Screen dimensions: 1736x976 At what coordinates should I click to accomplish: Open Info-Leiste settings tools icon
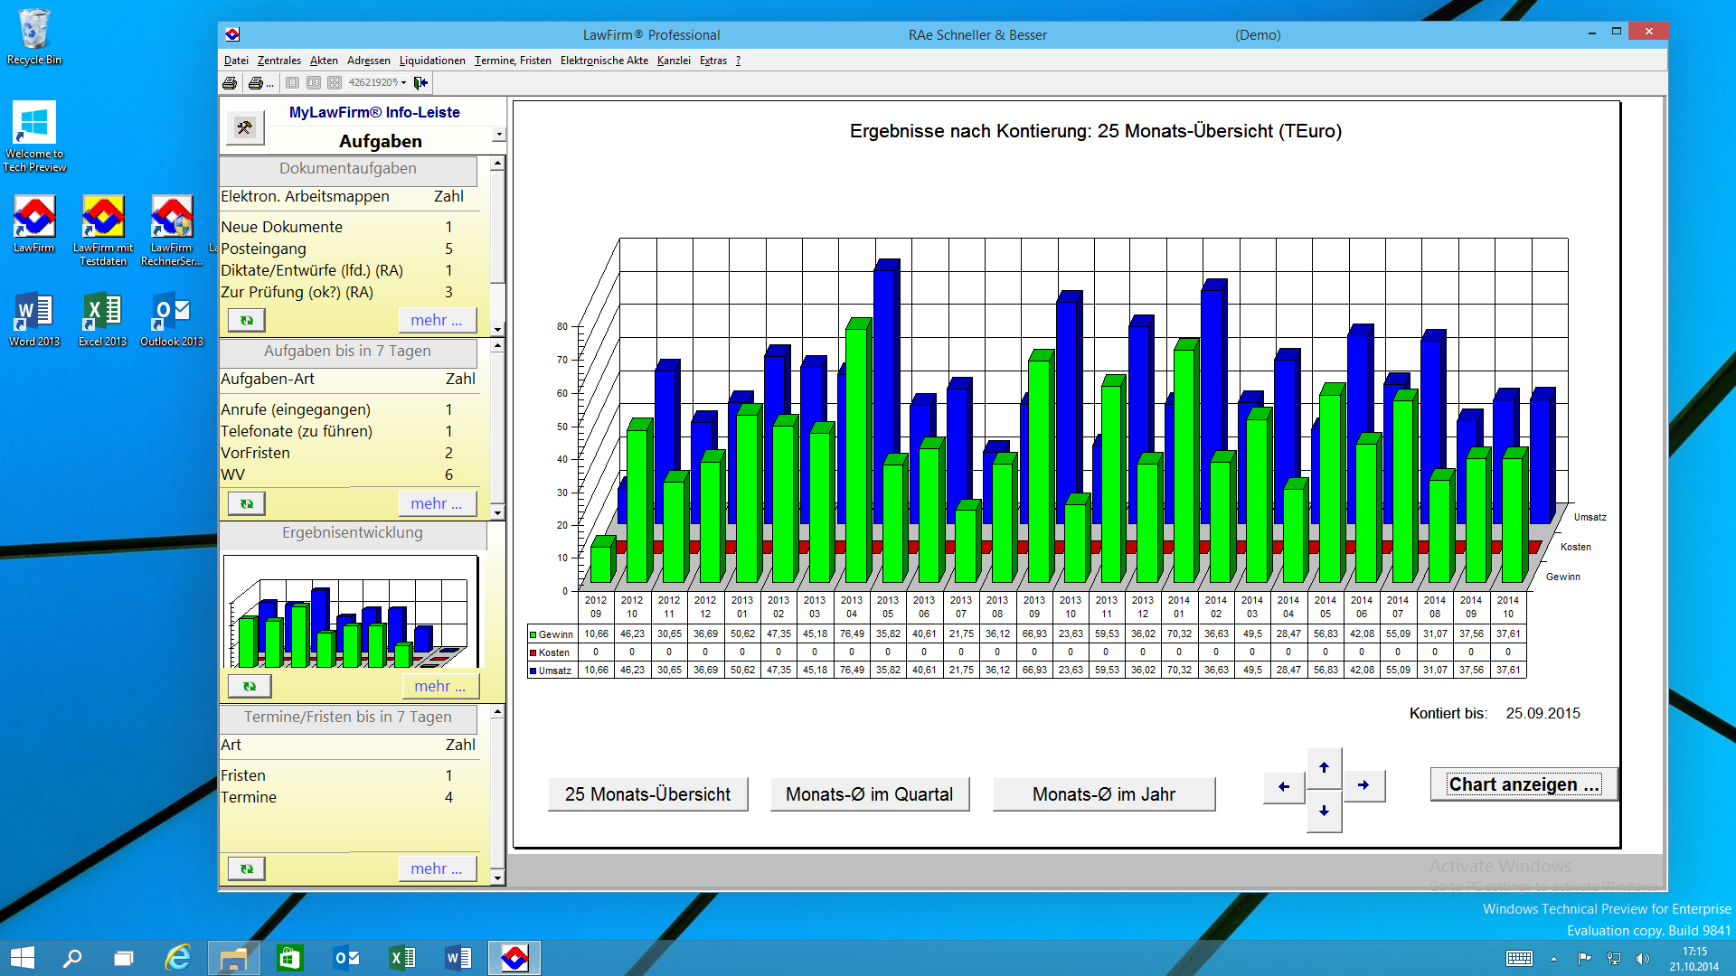[x=245, y=127]
